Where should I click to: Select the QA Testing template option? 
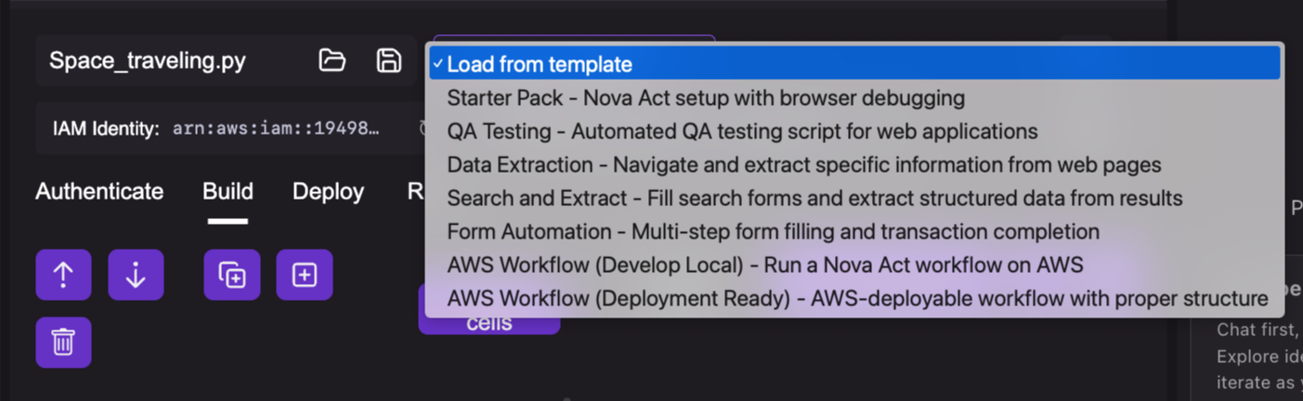[x=742, y=131]
